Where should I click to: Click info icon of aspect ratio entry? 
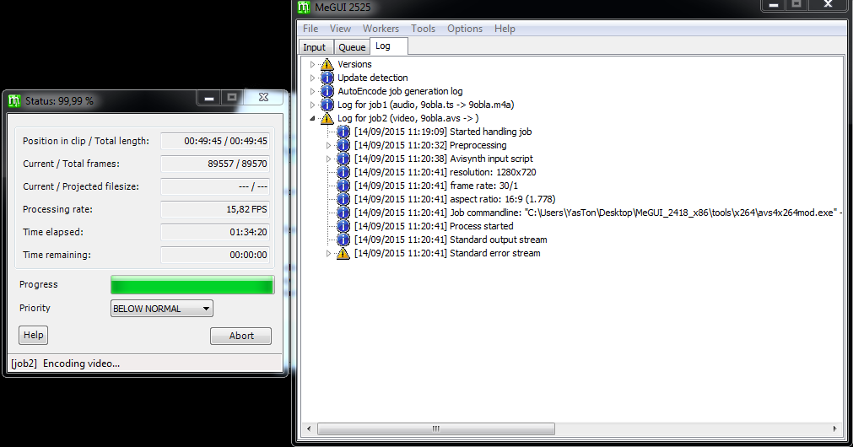tap(343, 199)
